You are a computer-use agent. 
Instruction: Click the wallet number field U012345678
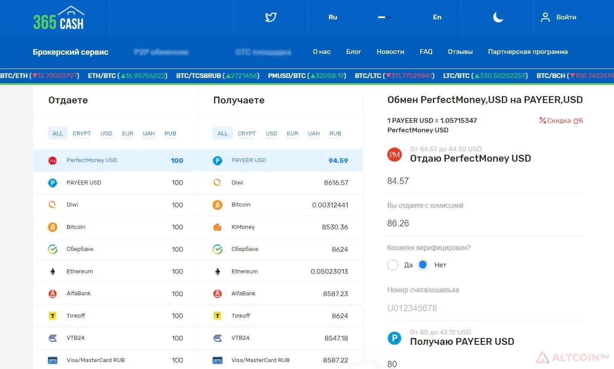(x=485, y=308)
